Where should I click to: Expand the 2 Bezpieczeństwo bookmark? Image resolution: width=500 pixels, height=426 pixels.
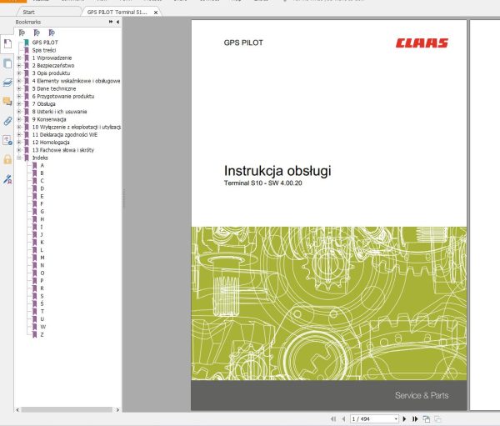point(19,65)
